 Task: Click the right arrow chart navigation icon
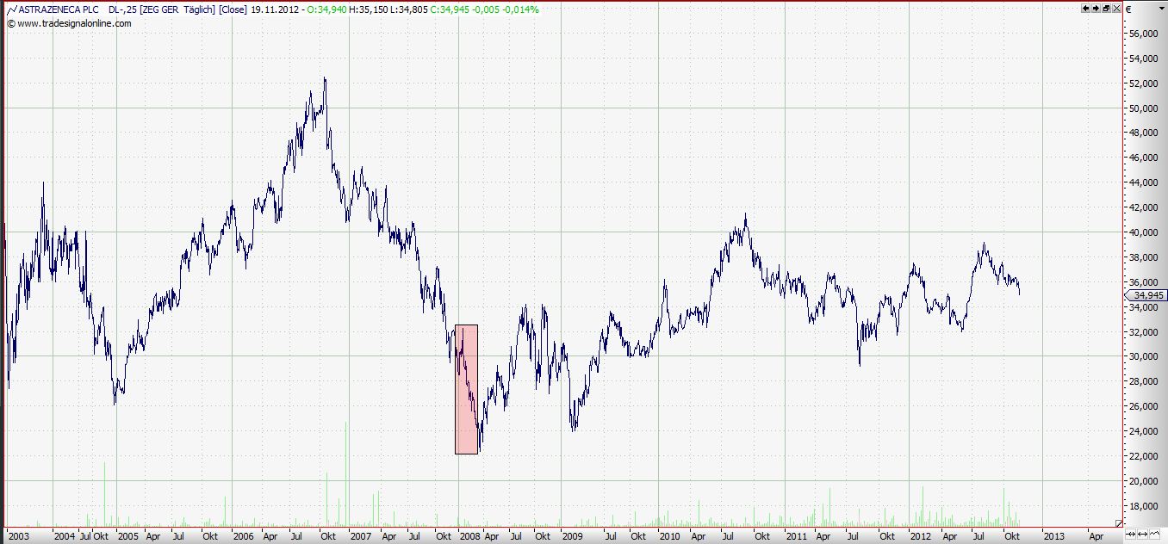pos(1096,8)
